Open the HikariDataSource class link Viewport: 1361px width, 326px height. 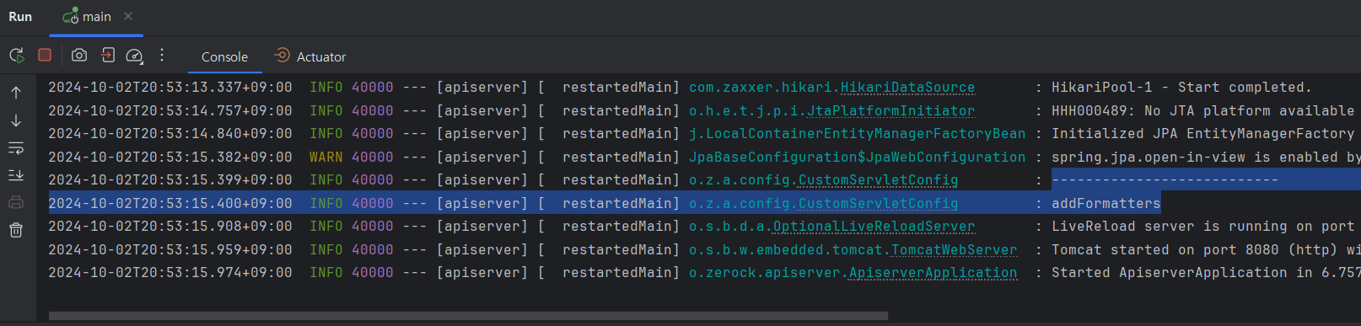point(907,88)
